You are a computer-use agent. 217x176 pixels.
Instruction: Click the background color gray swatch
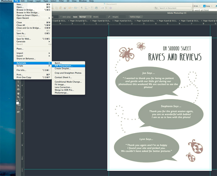pos(20,105)
